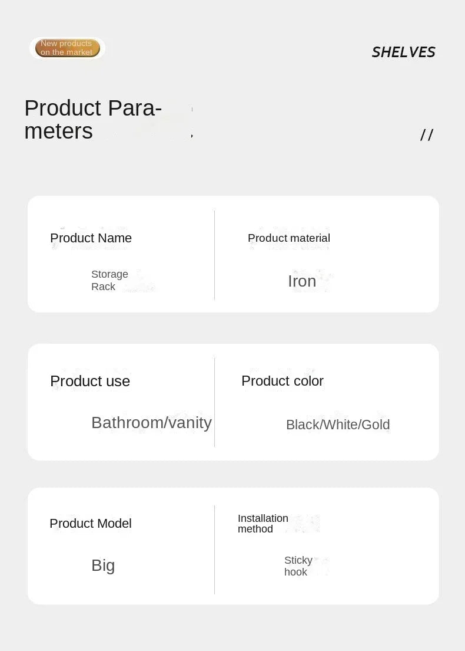Click the vertical divider in the Product Model card
The width and height of the screenshot is (465, 651).
click(x=215, y=550)
